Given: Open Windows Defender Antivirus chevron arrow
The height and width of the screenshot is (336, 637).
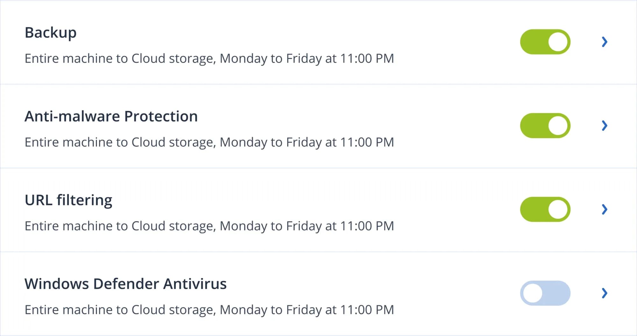Looking at the screenshot, I should 605,293.
